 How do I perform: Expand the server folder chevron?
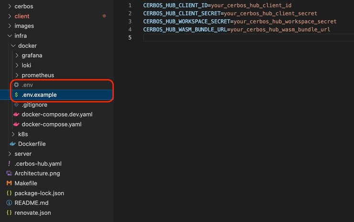pos(10,154)
